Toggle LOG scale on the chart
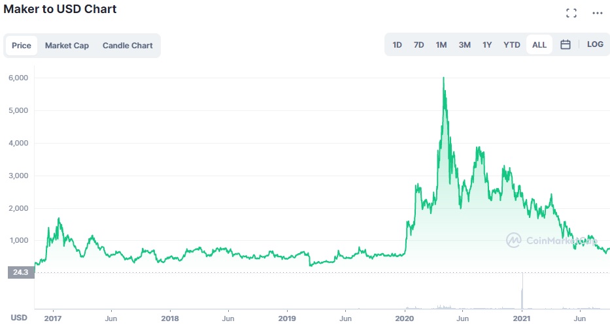The image size is (610, 325). 595,44
